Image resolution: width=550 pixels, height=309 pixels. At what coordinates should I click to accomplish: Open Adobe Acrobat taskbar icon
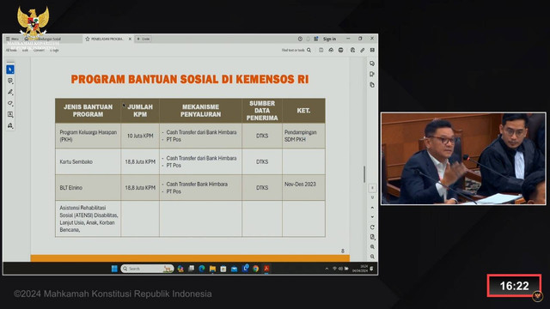point(266,269)
